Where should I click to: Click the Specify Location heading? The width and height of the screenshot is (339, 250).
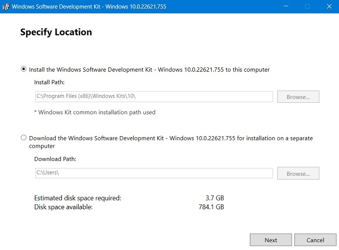56,32
